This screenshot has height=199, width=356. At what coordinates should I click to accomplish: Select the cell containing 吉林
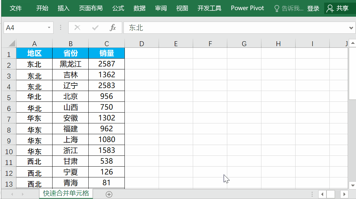tap(70, 75)
